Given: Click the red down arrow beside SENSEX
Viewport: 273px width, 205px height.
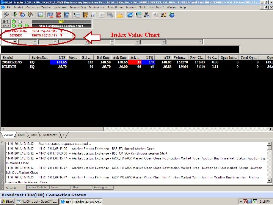Looking at the screenshot, I should click(x=61, y=35).
